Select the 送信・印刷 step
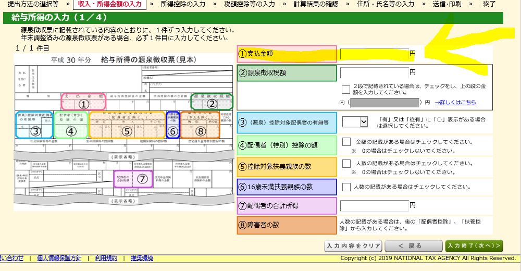The image size is (521, 271). (447, 4)
